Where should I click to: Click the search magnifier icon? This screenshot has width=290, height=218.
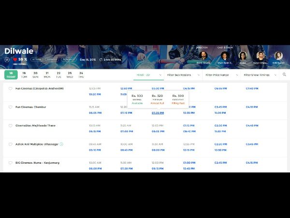(x=284, y=75)
